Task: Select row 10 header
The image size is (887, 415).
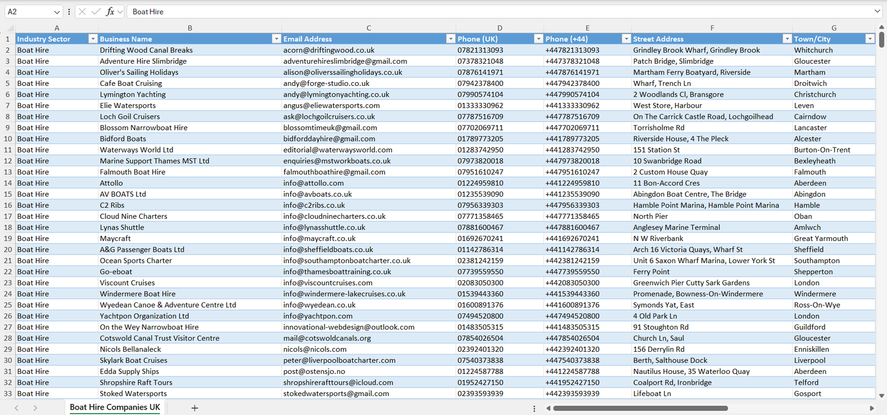Action: (x=8, y=139)
